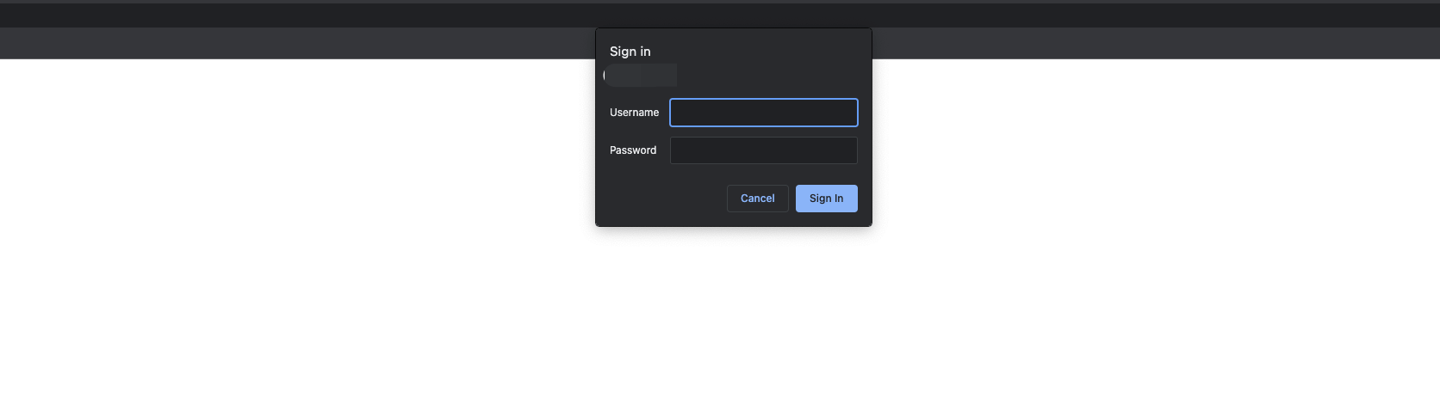
Task: Activate the empty Password box
Action: [763, 150]
